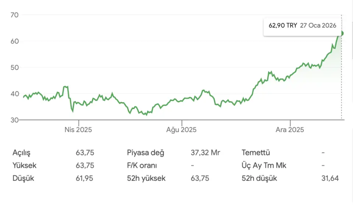The width and height of the screenshot is (353, 209).
Task: Click the 30 y-axis label
Action: 15,120
